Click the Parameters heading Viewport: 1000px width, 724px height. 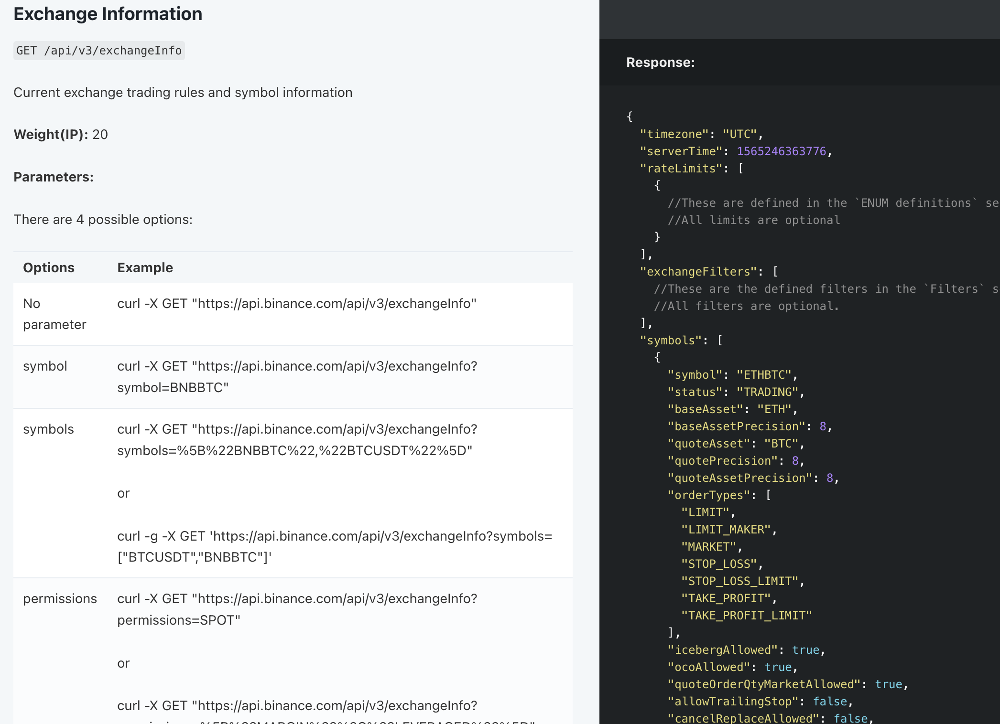(x=54, y=177)
